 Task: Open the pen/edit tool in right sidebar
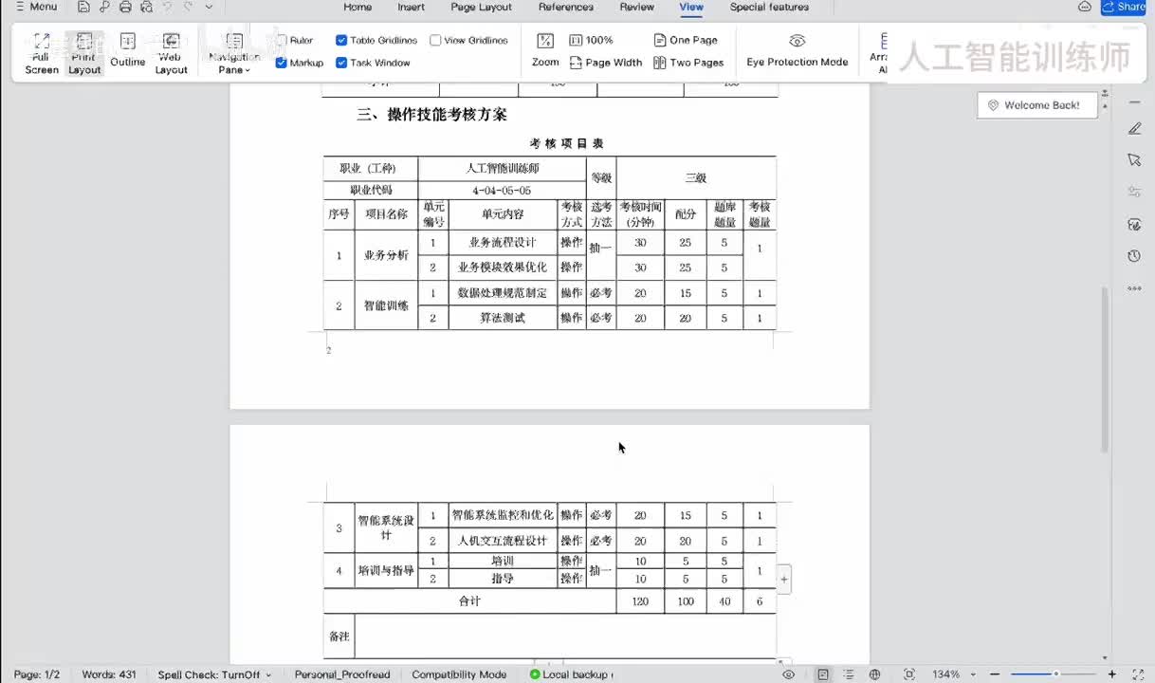(1134, 128)
